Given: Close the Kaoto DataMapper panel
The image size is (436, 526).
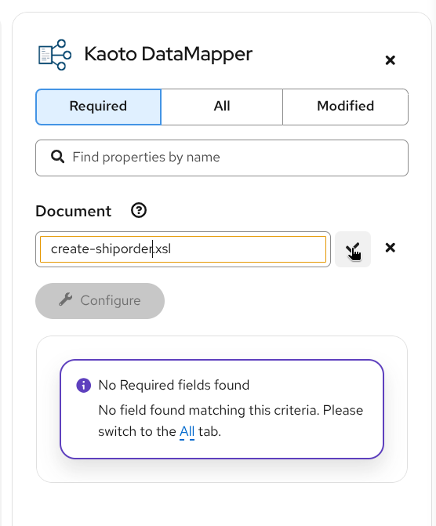Looking at the screenshot, I should click(x=390, y=60).
